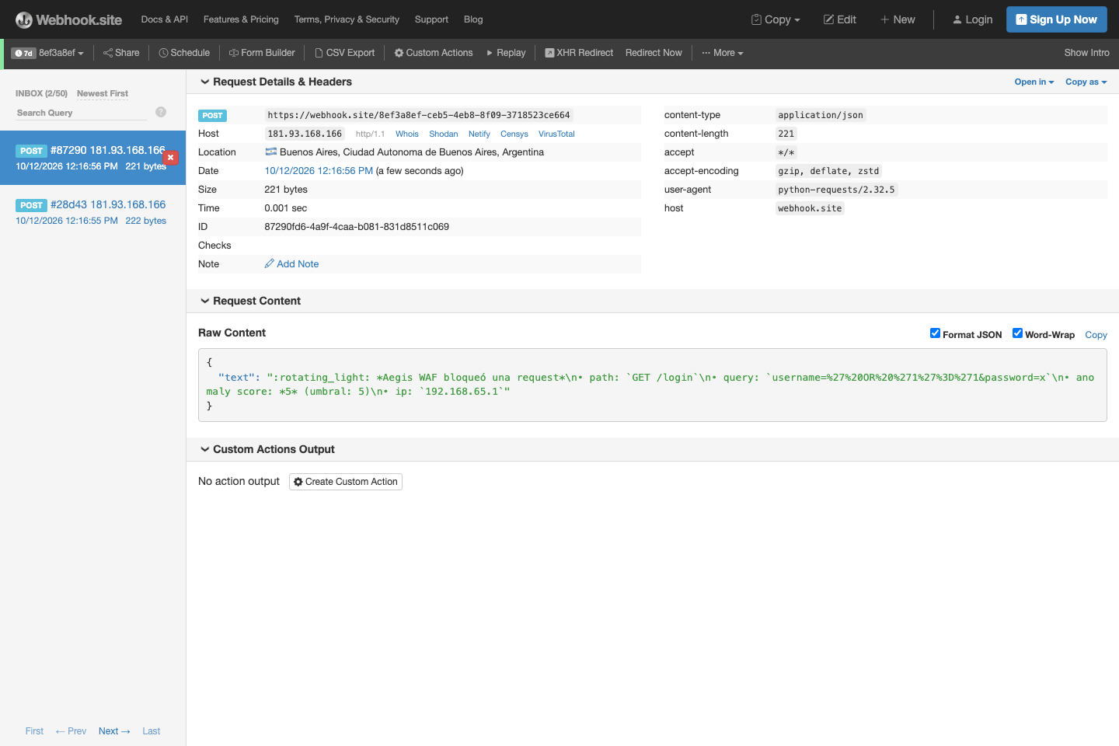Open the Copy dropdown in top bar

tap(776, 19)
